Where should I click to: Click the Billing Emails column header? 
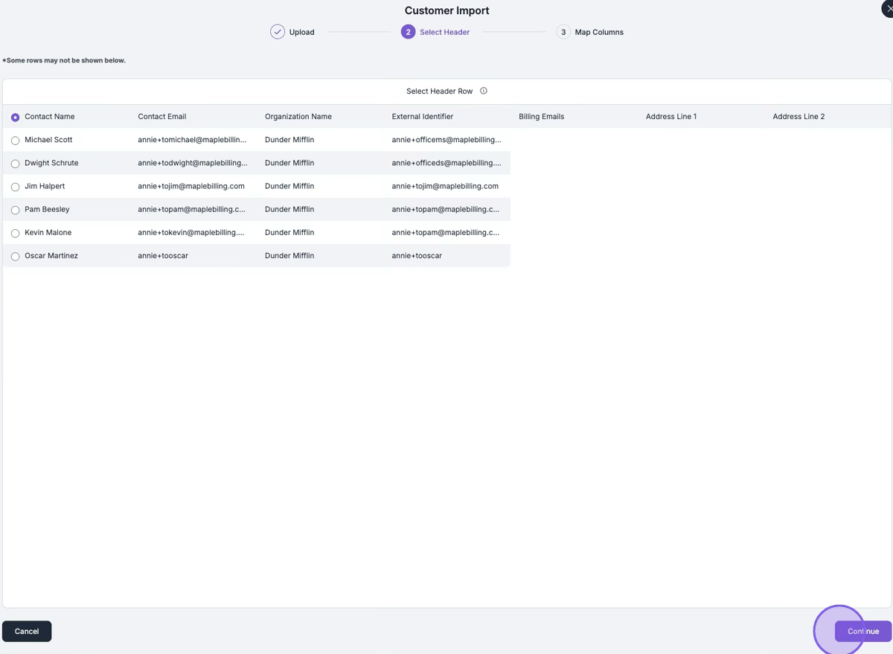click(x=541, y=117)
